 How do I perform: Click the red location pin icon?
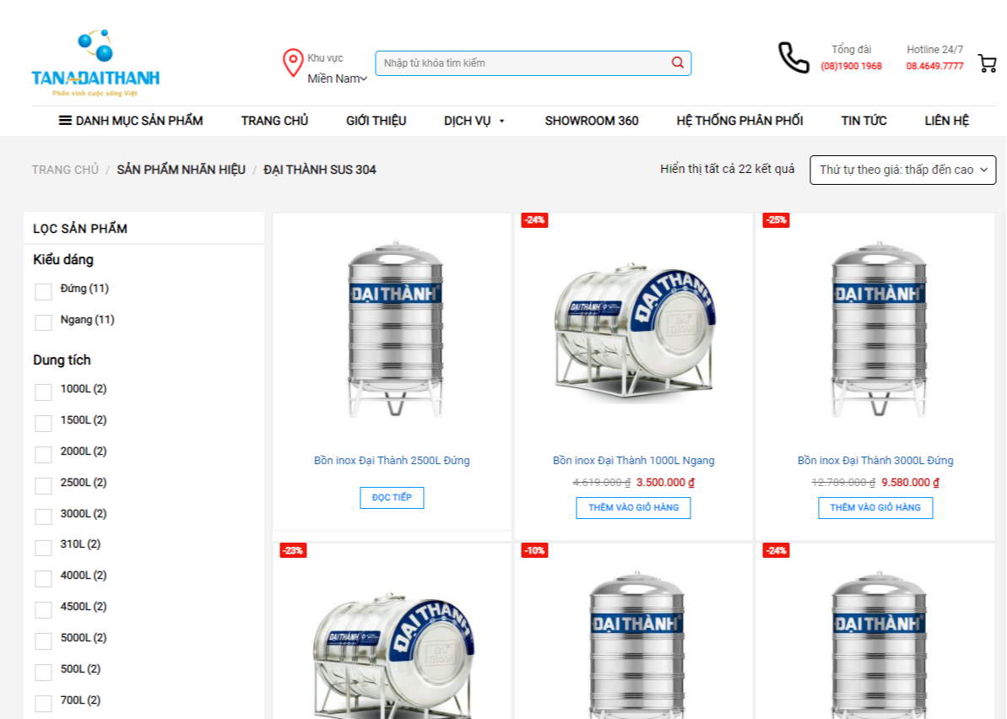(x=293, y=63)
